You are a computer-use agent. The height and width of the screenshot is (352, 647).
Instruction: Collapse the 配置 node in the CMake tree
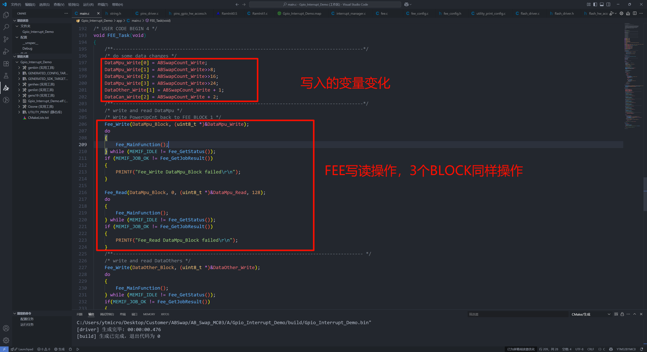[x=41, y=37]
